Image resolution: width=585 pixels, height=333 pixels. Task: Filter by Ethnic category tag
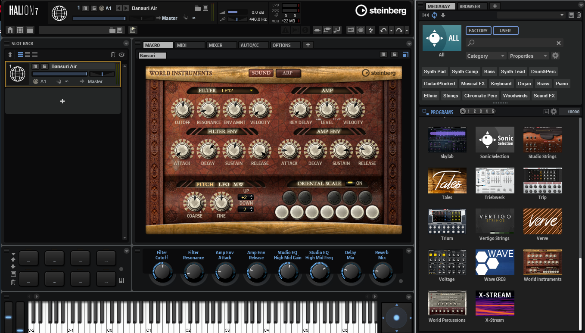(430, 96)
